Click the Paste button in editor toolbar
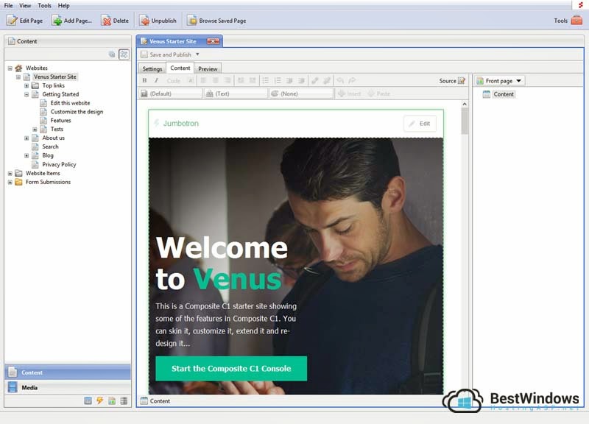589x424 pixels. click(379, 93)
